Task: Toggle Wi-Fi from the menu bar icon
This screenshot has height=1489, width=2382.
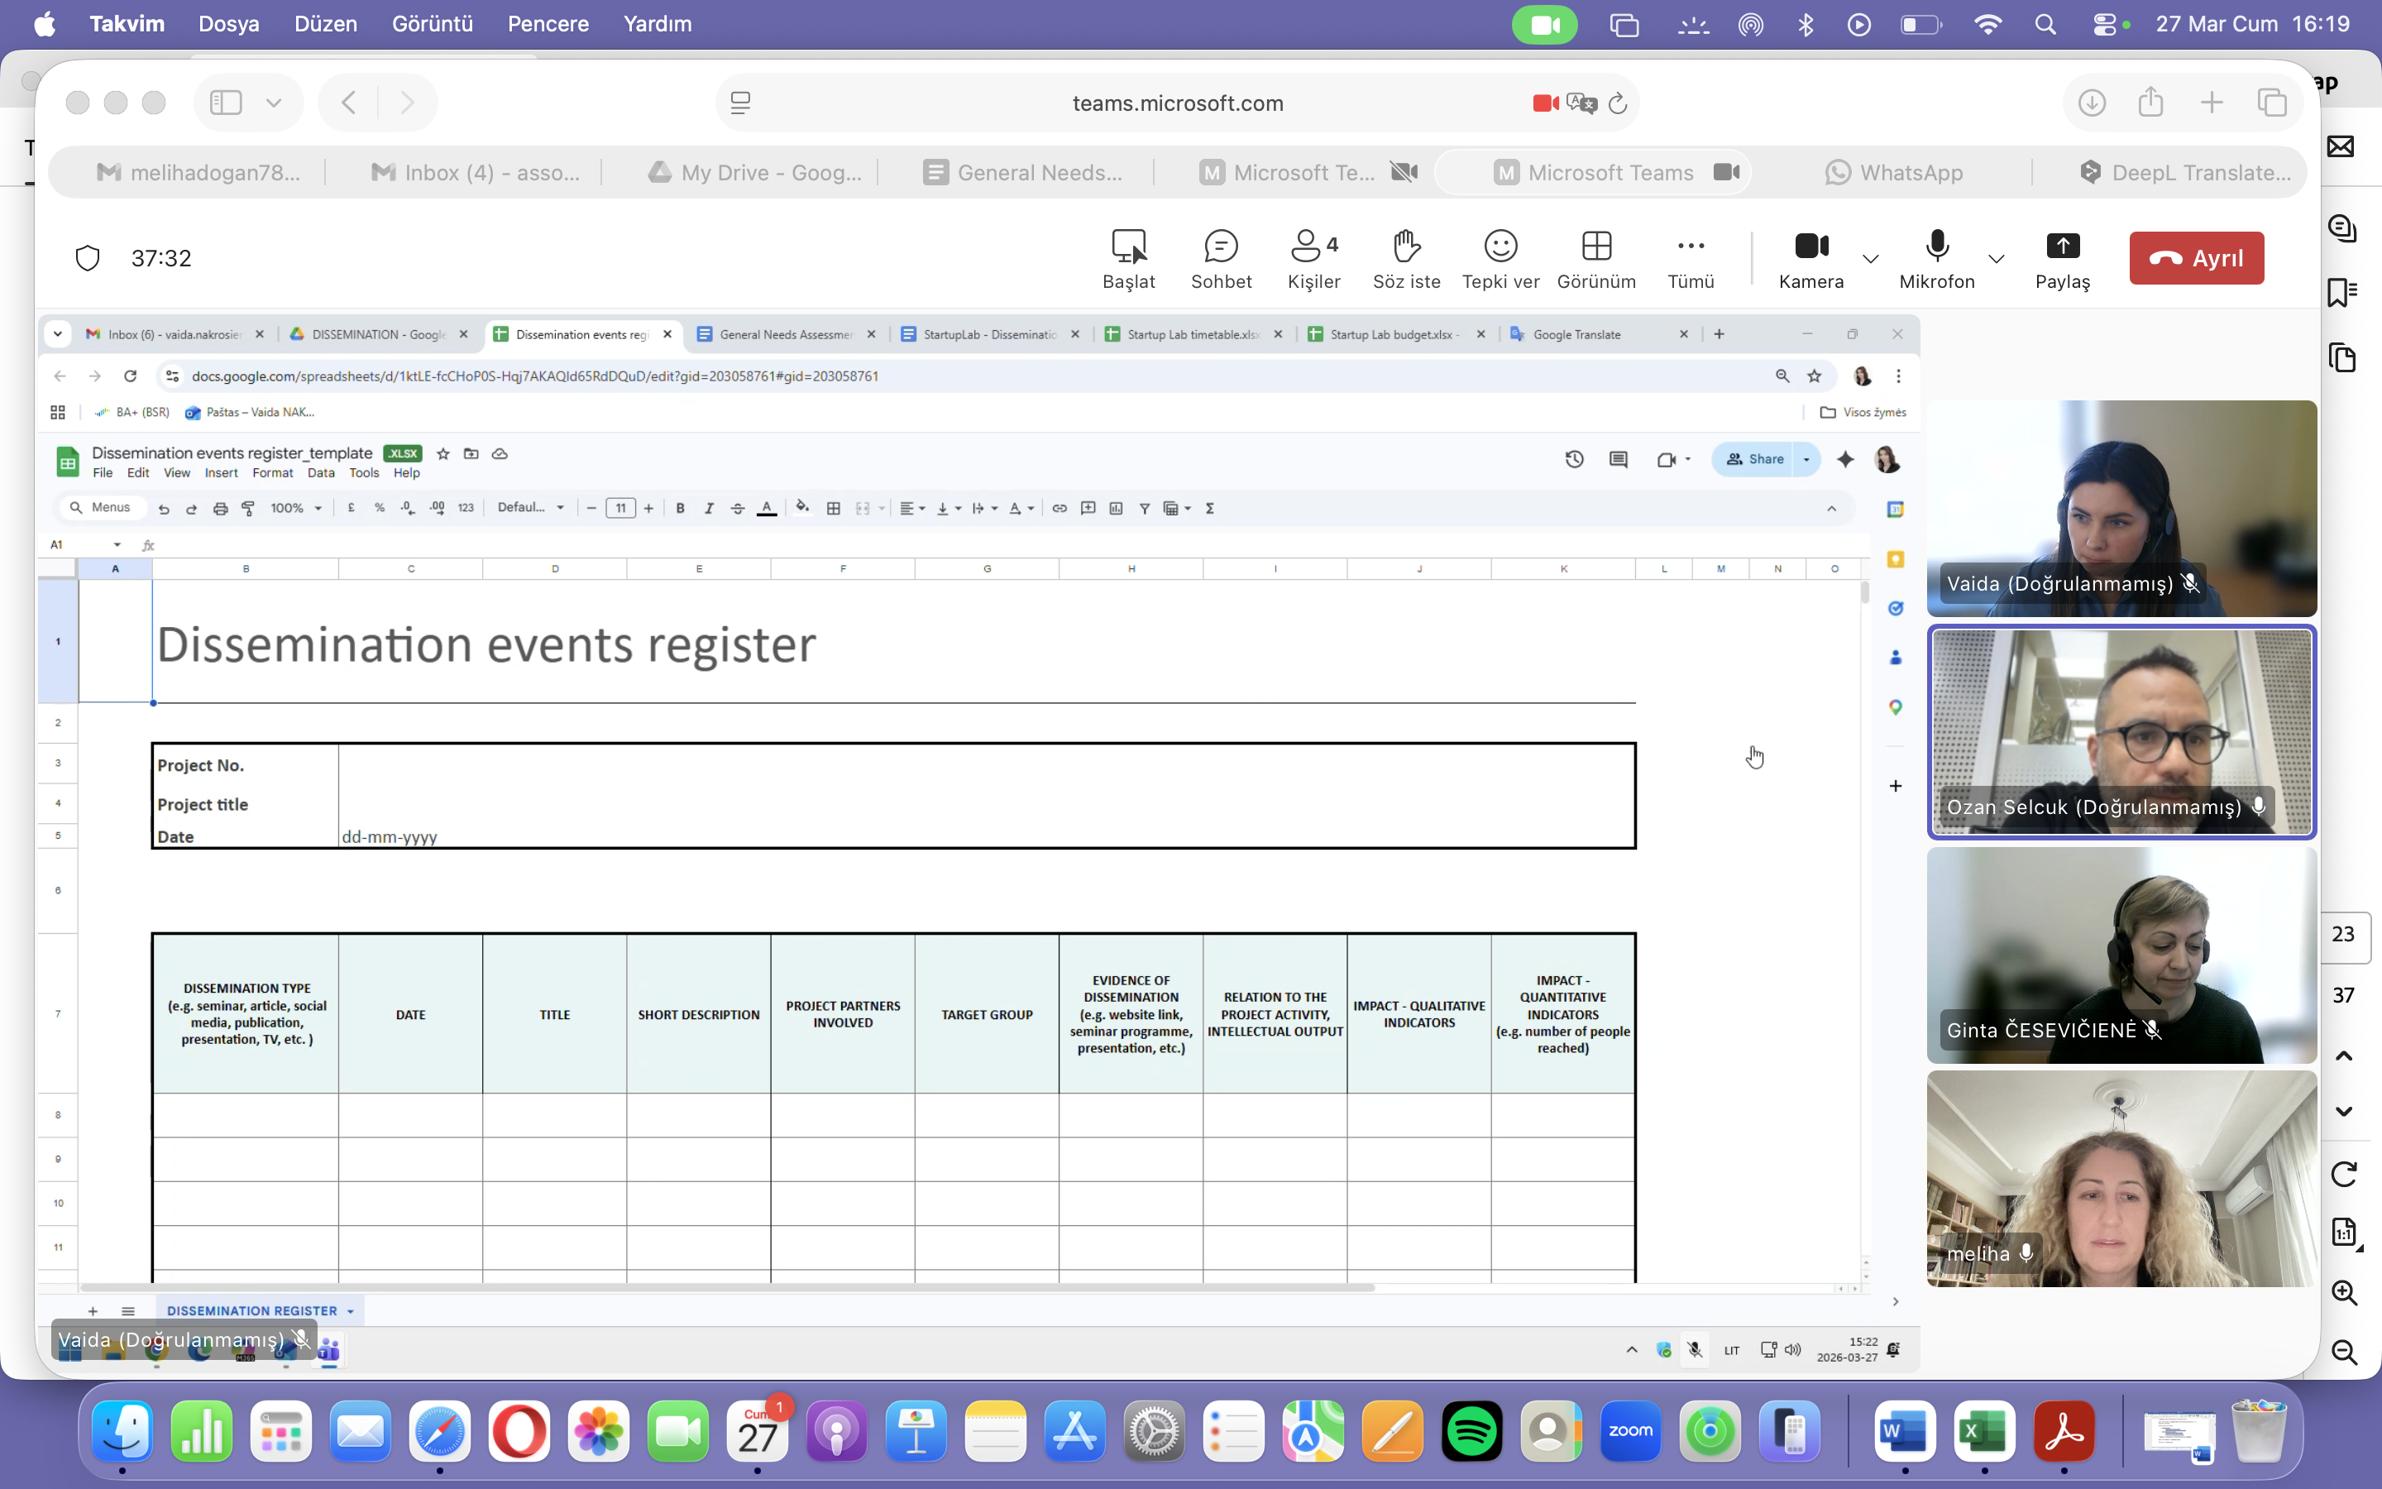Action: tap(1987, 24)
